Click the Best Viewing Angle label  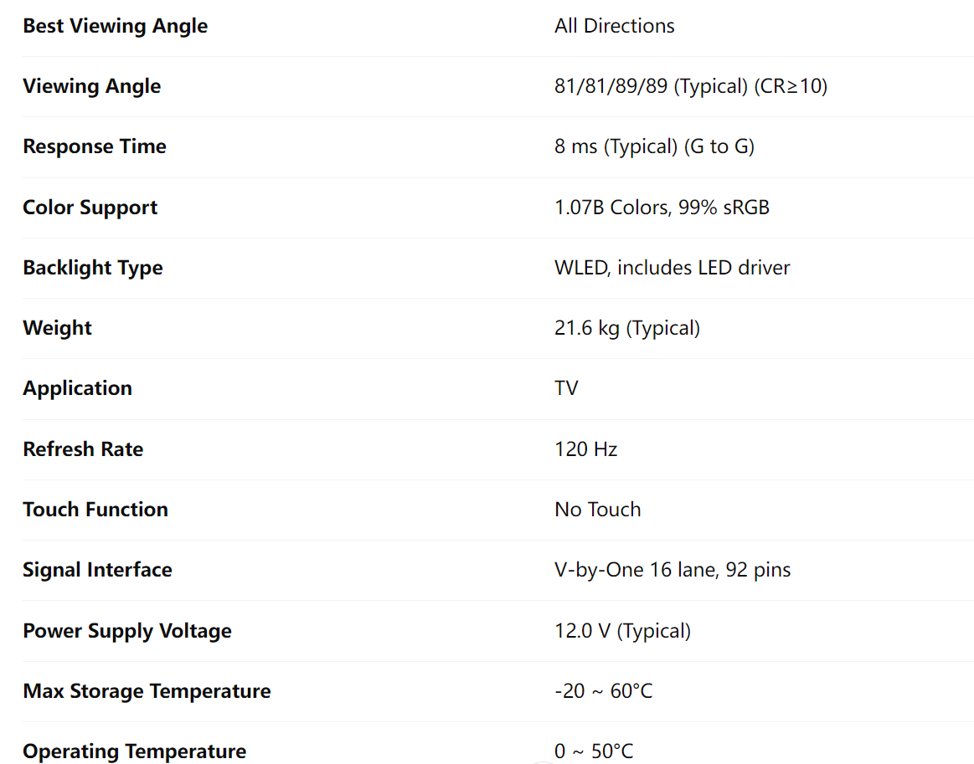point(115,26)
